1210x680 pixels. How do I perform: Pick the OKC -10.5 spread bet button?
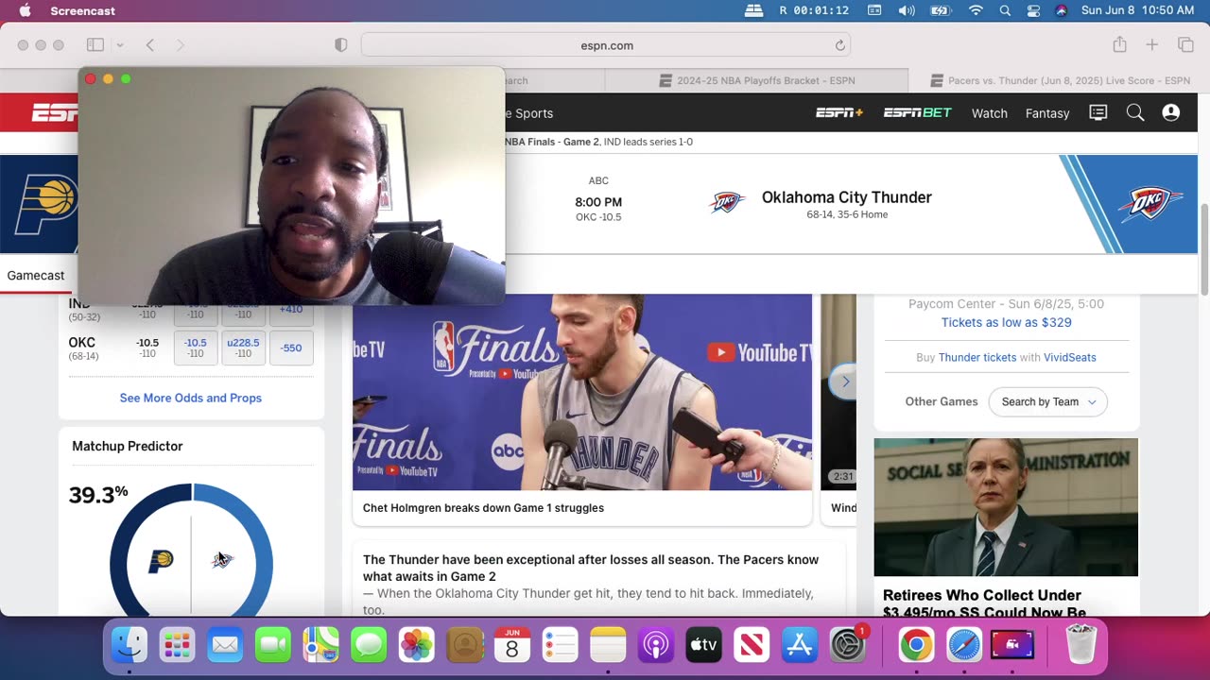(x=196, y=348)
